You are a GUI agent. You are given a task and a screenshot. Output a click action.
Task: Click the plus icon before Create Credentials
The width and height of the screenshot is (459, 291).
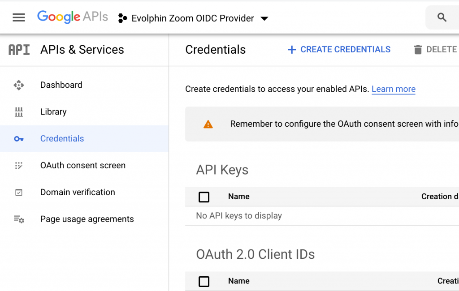291,50
